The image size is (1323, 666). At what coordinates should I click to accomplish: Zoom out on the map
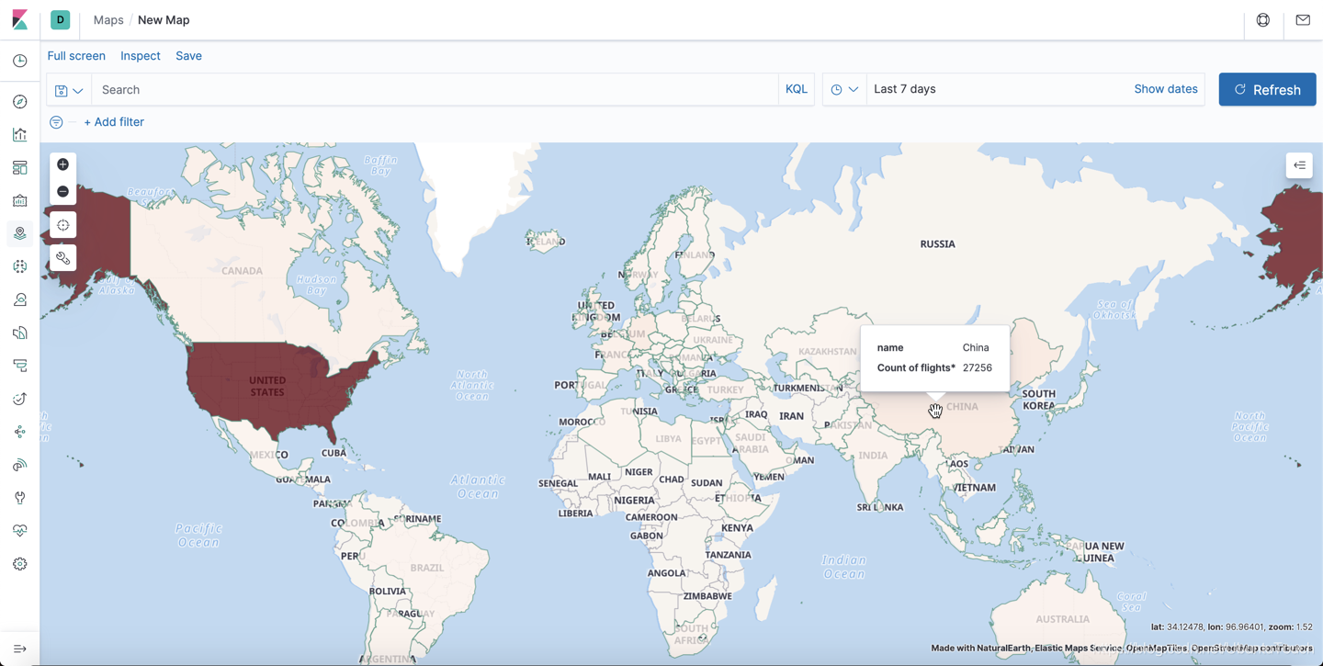62,191
